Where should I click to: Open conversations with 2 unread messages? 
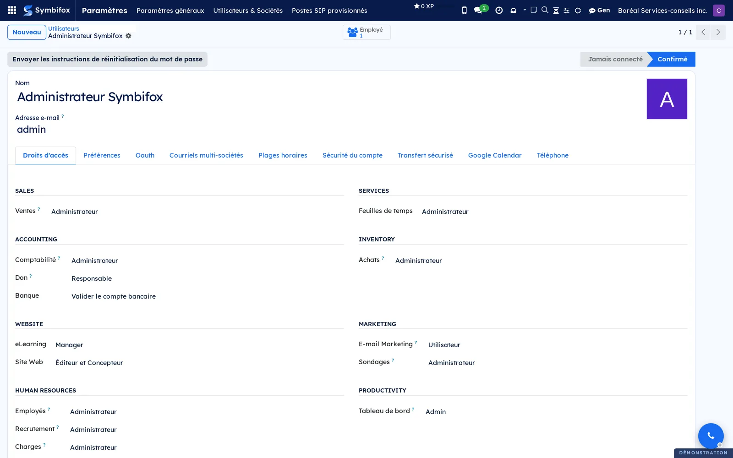pyautogui.click(x=481, y=10)
